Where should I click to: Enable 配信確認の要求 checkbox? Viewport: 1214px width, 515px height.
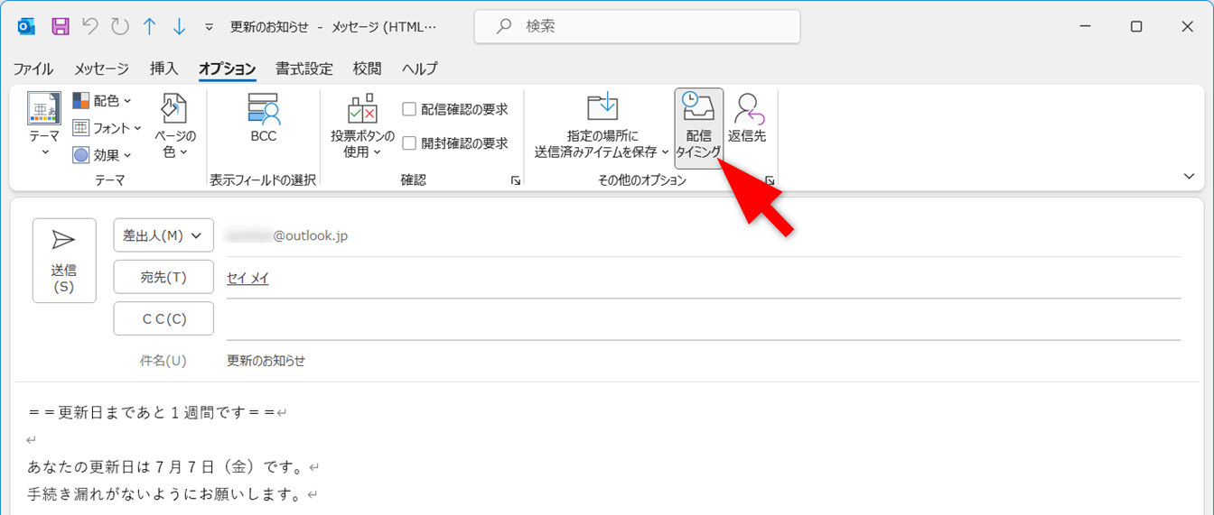click(409, 109)
